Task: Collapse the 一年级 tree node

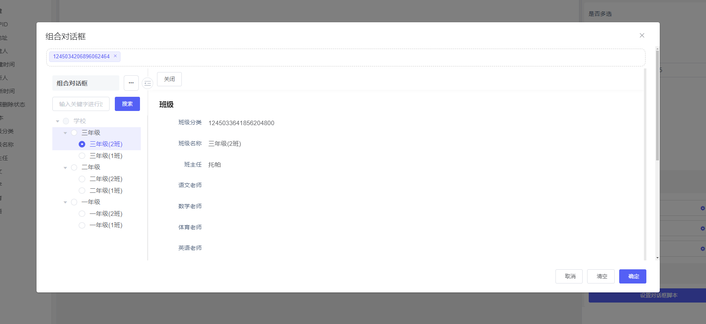Action: 65,202
